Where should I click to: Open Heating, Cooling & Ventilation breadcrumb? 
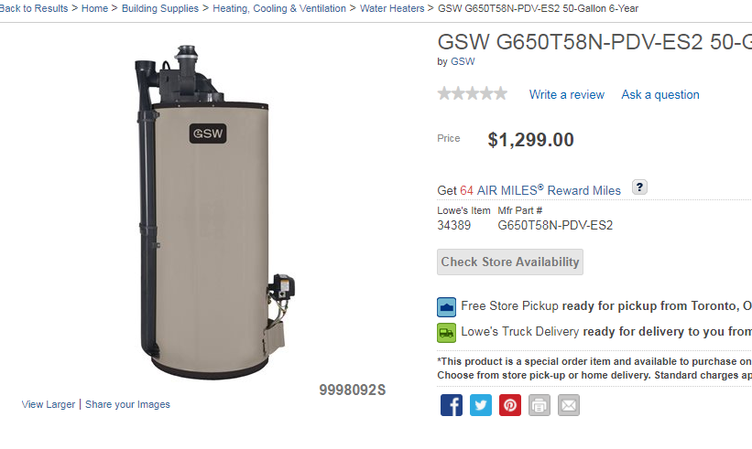click(279, 8)
